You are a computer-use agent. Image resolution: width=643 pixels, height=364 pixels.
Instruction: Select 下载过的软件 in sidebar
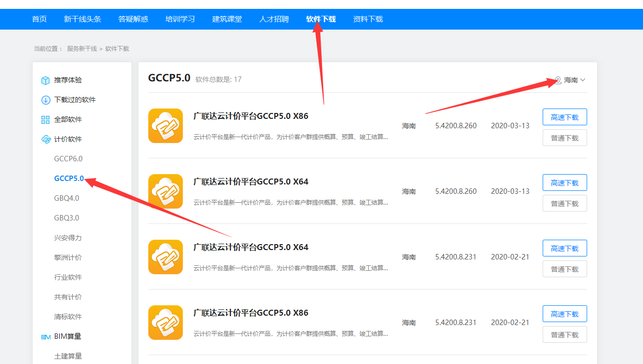pos(75,100)
